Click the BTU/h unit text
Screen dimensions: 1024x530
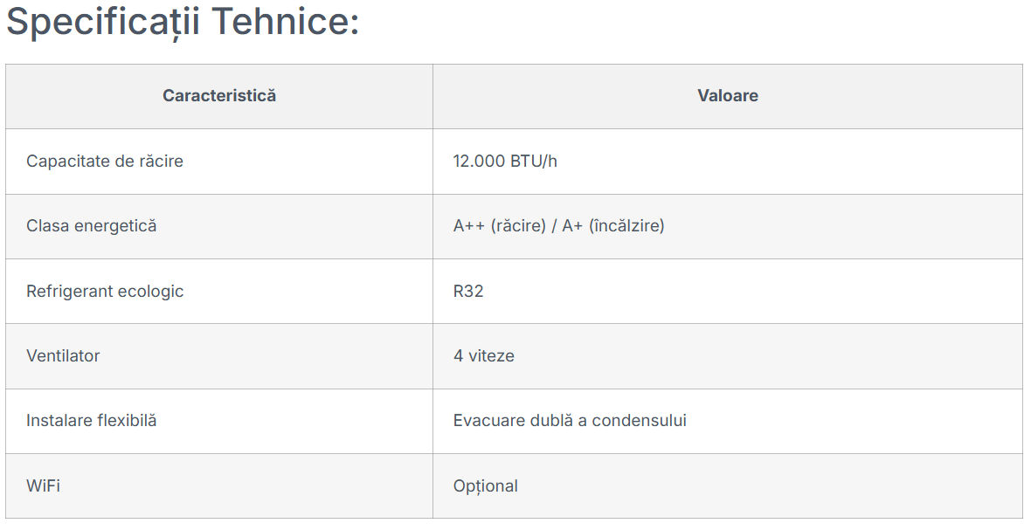(534, 162)
